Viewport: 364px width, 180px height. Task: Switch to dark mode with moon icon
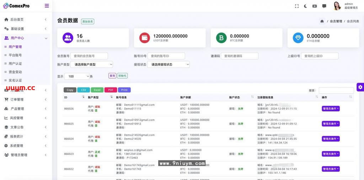306,6
